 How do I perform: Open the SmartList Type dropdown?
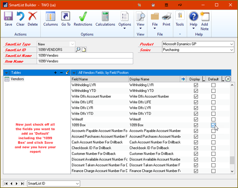pos(72,44)
